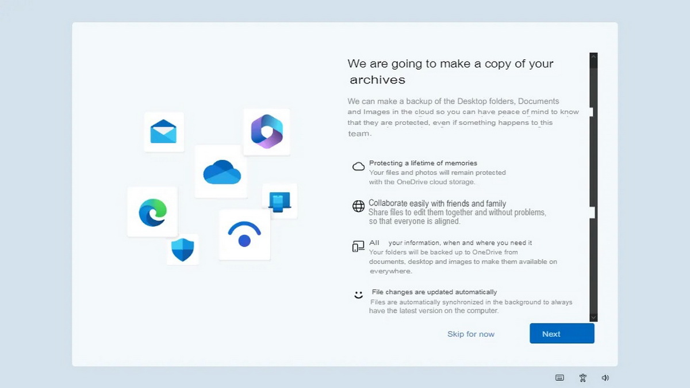The image size is (690, 388).
Task: Click the cloud icon beside Protecting memories
Action: coord(358,166)
